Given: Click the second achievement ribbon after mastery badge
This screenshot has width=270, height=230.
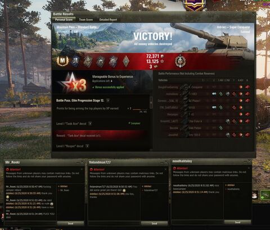Looking at the screenshot, I should click(x=88, y=61).
